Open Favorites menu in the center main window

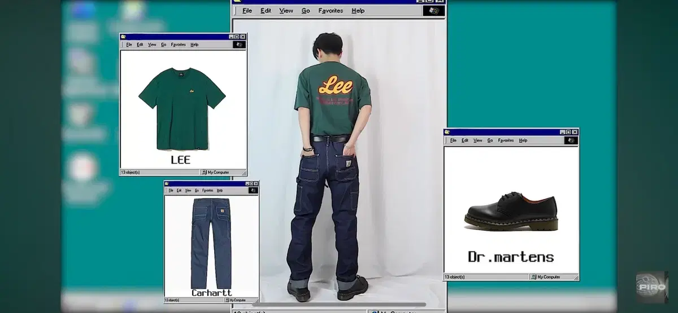[331, 11]
